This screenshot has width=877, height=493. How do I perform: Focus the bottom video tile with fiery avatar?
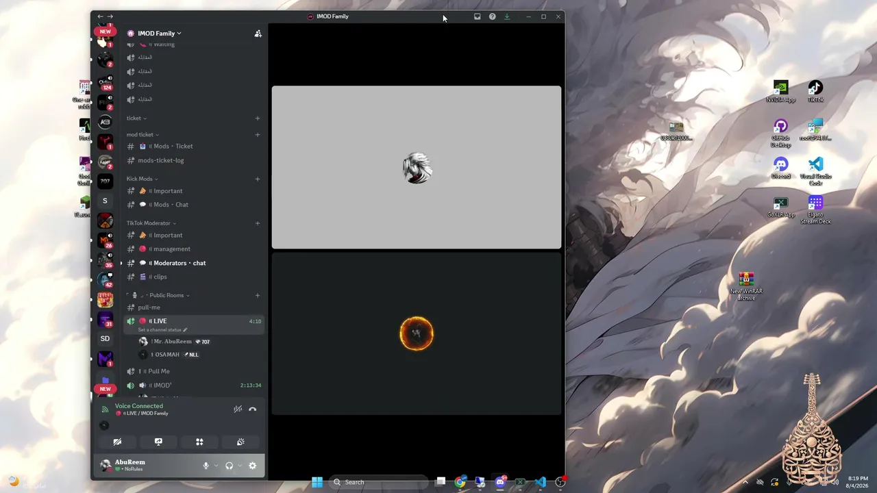pyautogui.click(x=417, y=333)
